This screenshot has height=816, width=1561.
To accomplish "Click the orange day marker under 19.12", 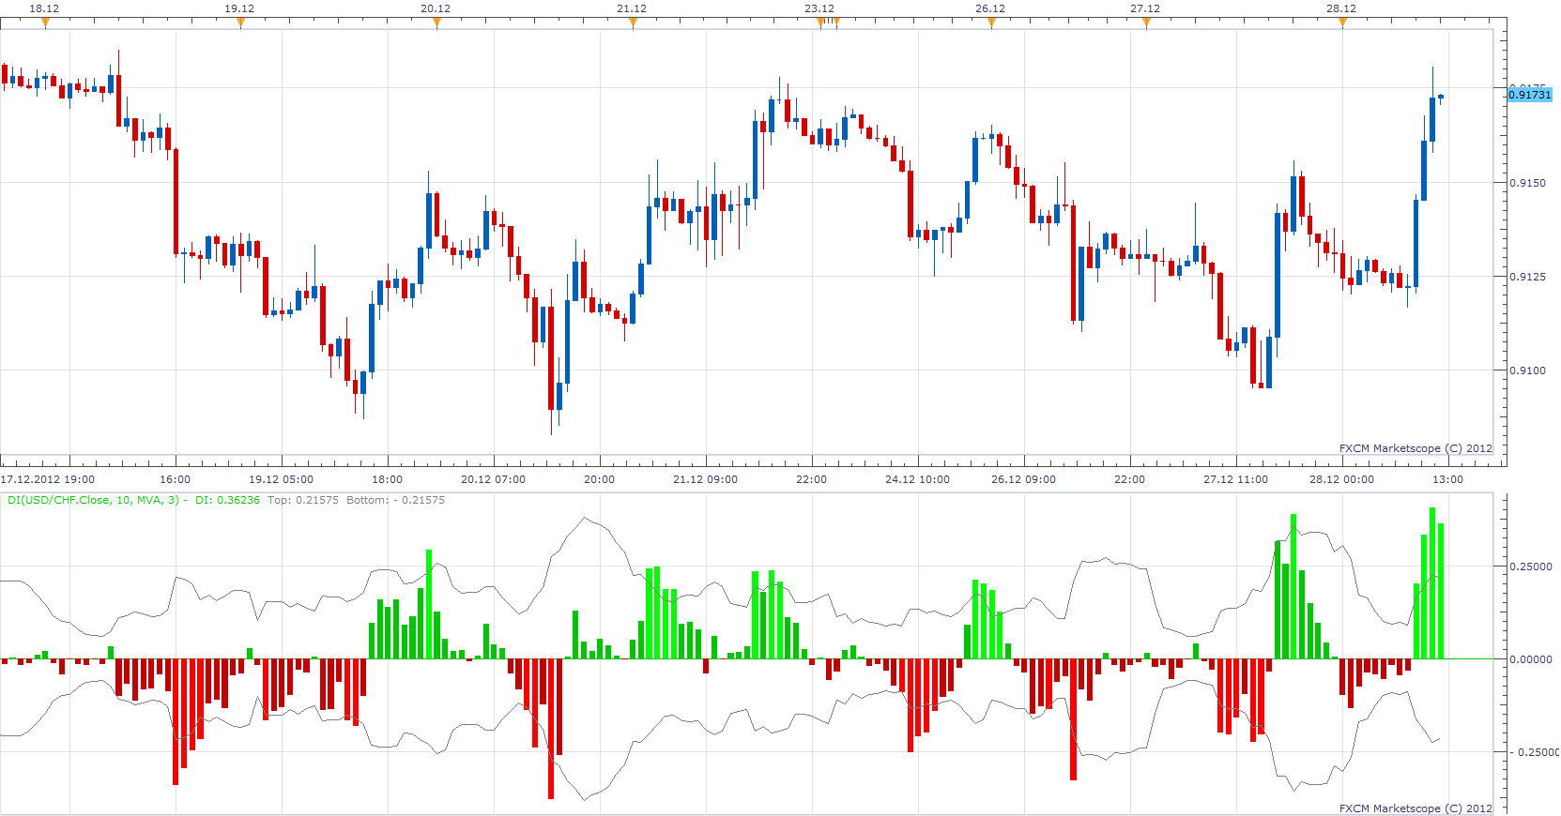I will 240,23.
